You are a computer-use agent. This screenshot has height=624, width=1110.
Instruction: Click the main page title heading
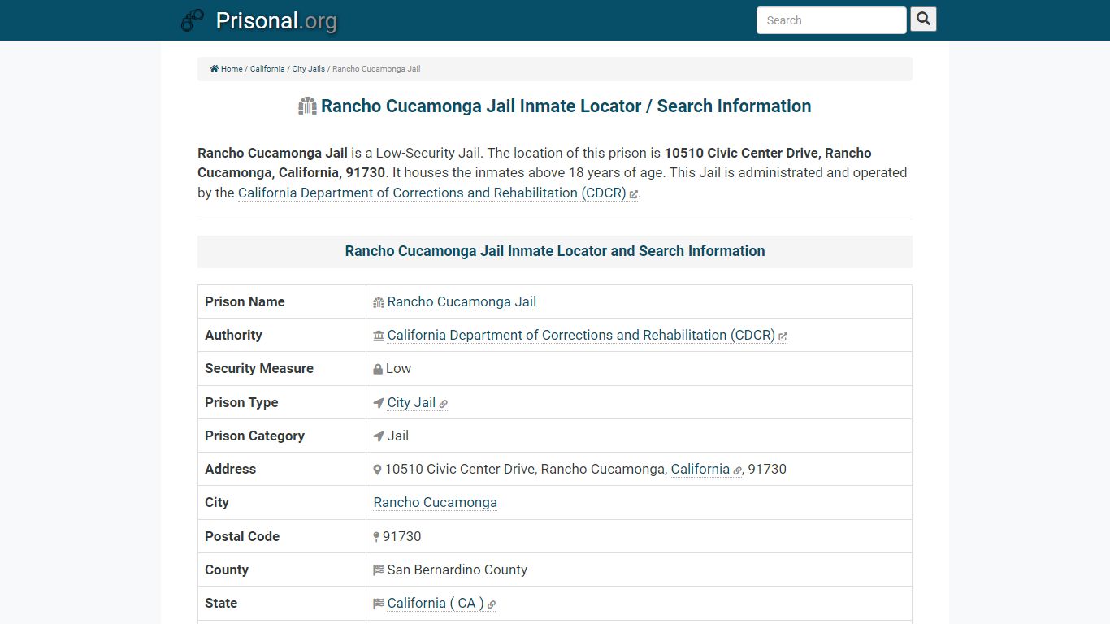coord(566,106)
